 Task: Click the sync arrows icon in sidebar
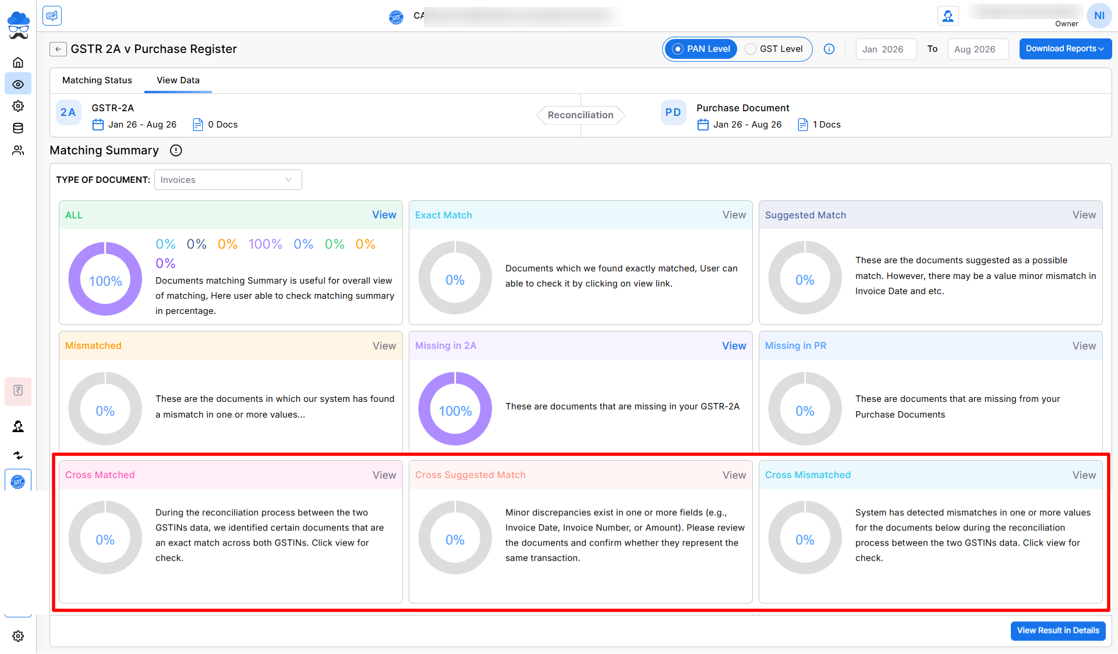pyautogui.click(x=18, y=455)
